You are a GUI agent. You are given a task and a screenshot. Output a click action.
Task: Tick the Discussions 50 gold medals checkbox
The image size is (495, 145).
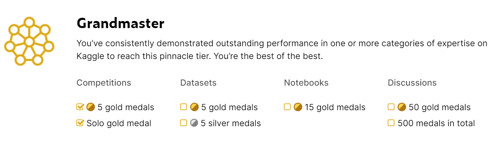coord(391,107)
